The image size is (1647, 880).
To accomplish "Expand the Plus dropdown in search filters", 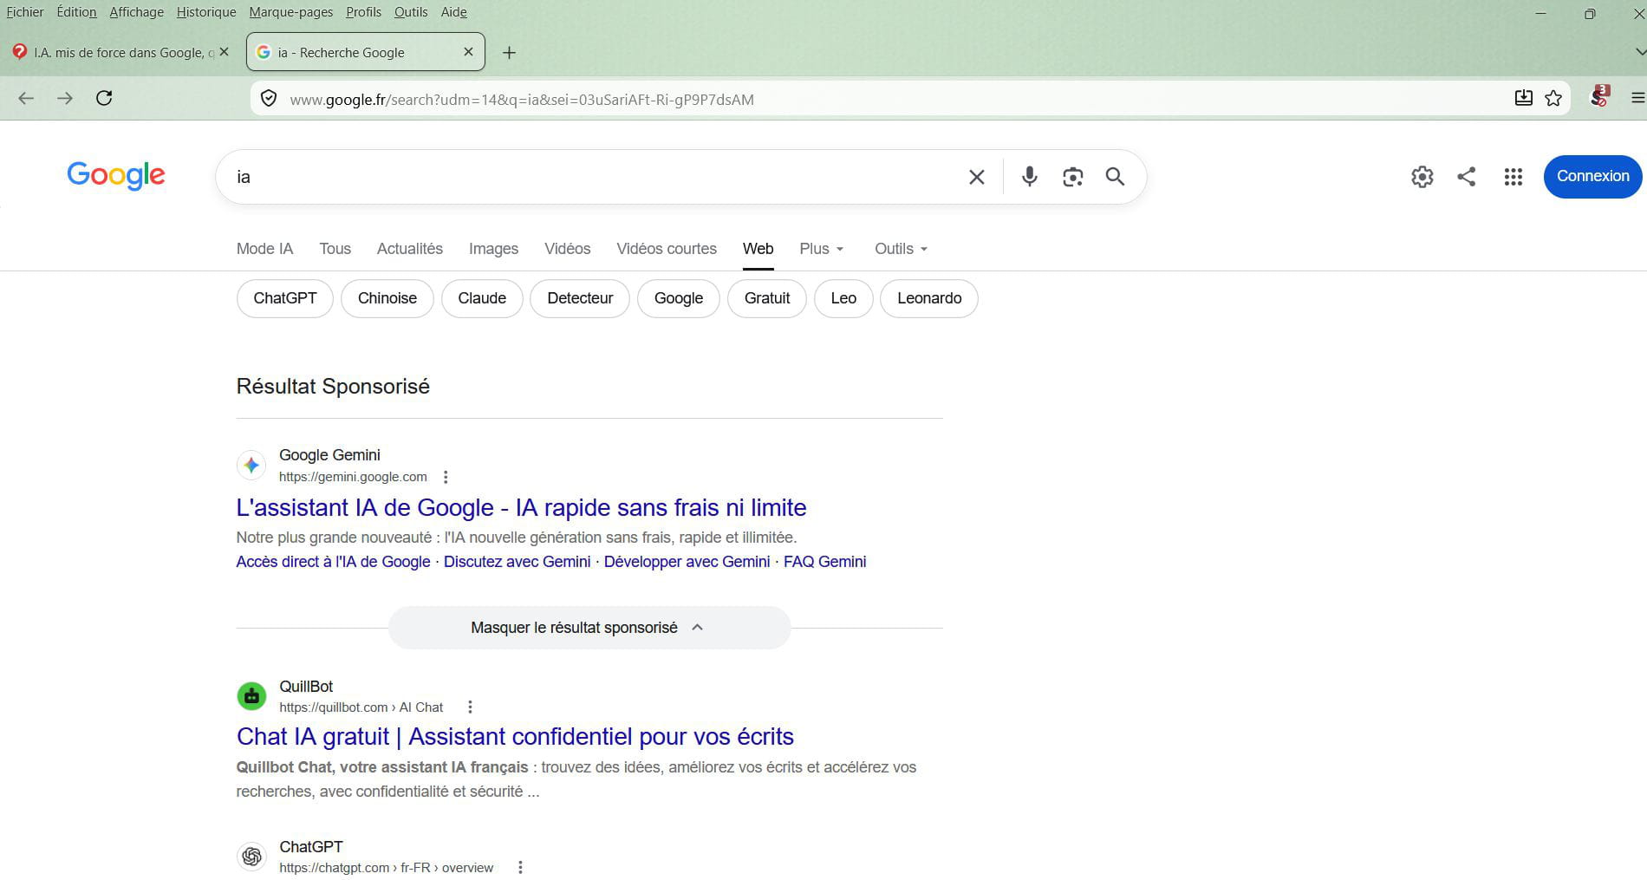I will 821,249.
